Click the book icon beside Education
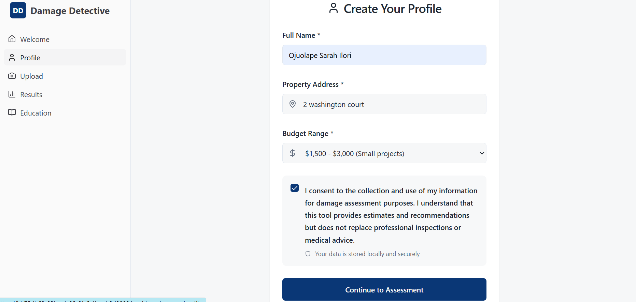The image size is (636, 302). [x=12, y=112]
